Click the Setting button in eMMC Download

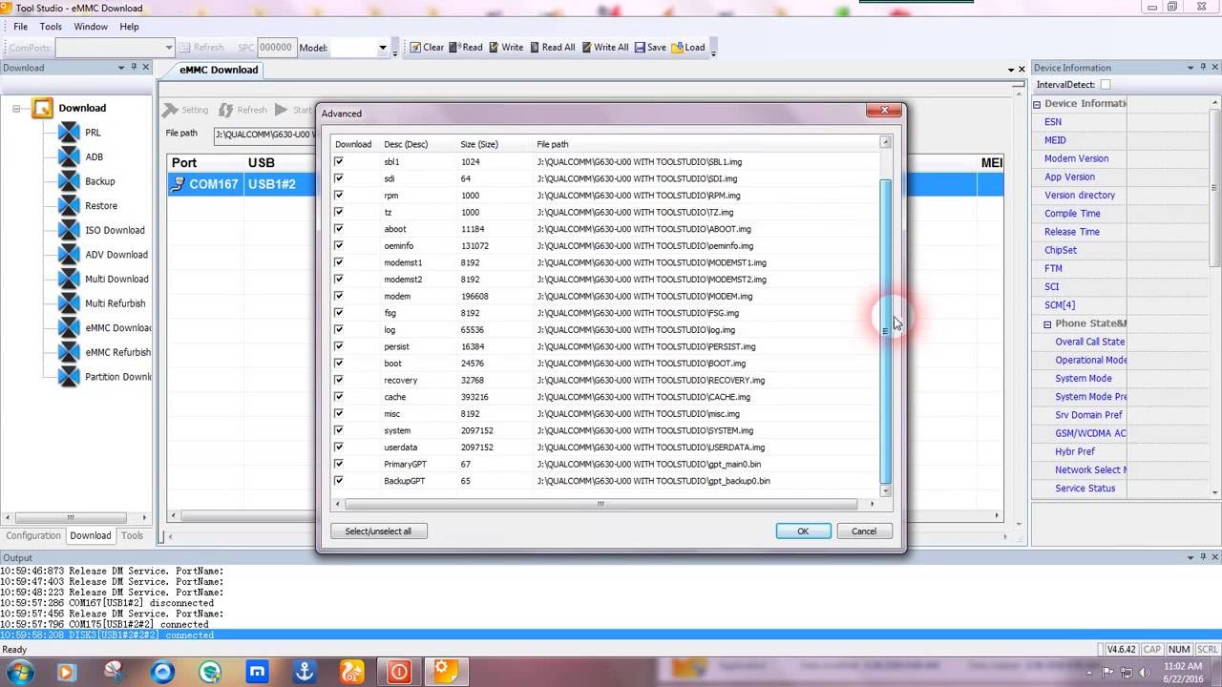pyautogui.click(x=186, y=110)
